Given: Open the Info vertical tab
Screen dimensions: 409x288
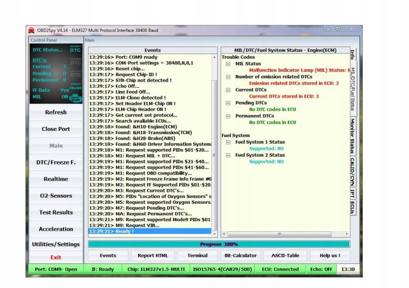Looking at the screenshot, I should click(353, 54).
